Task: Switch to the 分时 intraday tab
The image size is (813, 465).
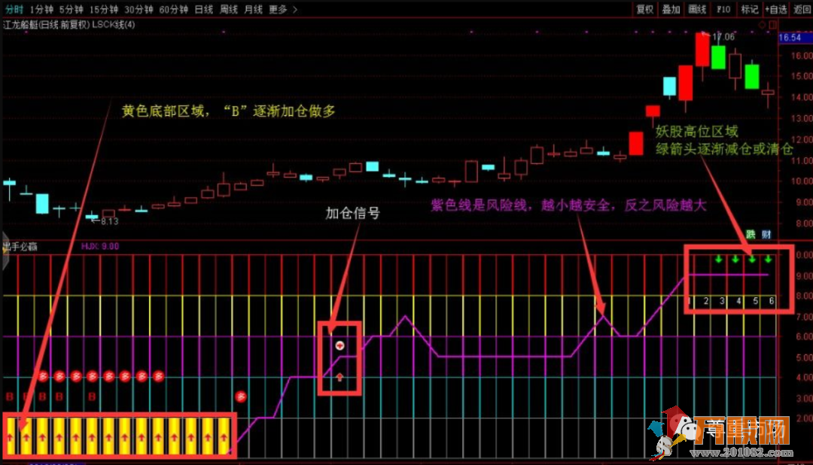Action: [14, 9]
